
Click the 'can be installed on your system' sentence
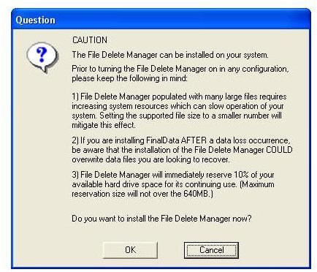(x=170, y=55)
